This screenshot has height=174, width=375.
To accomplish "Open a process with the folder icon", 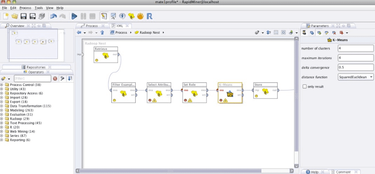I will point(15,16).
